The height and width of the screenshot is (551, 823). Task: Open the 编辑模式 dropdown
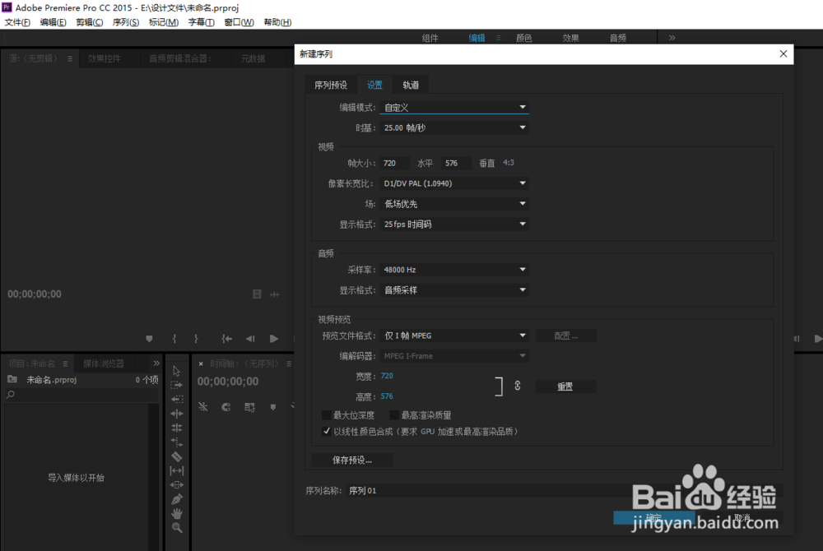455,106
